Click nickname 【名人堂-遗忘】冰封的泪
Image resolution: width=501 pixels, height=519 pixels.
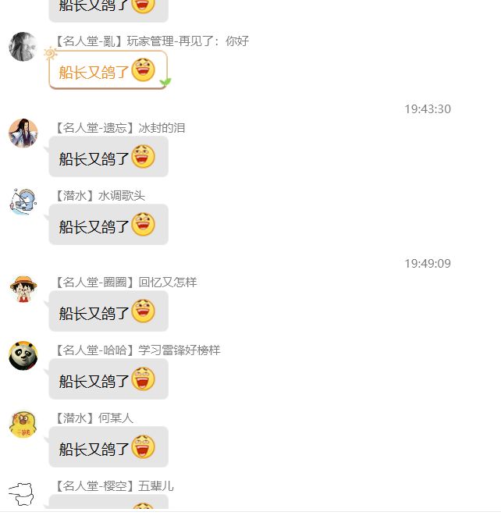click(119, 128)
